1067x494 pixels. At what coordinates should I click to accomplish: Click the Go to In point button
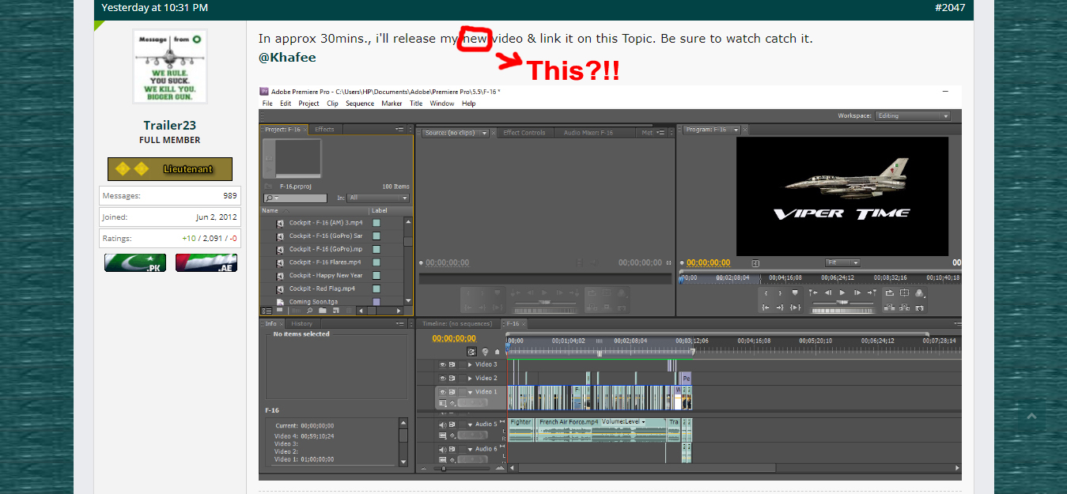point(765,307)
